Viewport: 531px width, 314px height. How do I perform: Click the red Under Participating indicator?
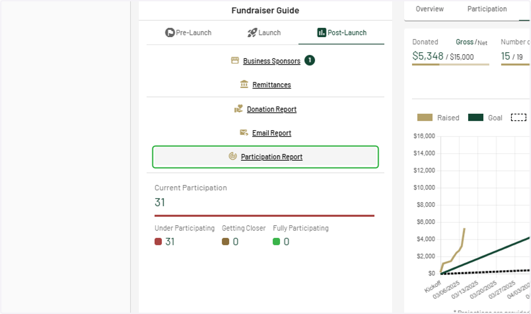coord(158,242)
